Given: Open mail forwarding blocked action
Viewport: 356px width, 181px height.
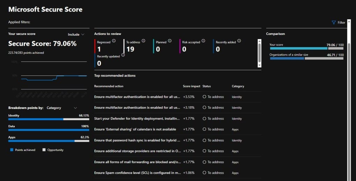Looking at the screenshot, I should 138,162.
